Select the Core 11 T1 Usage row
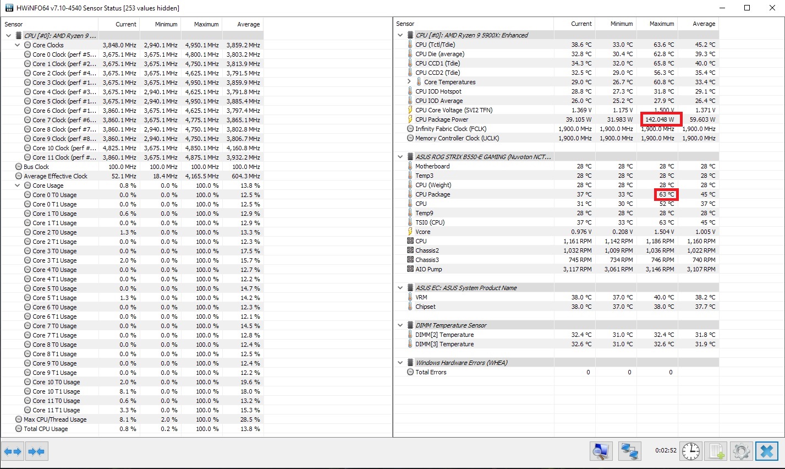785x469 pixels. coord(132,410)
